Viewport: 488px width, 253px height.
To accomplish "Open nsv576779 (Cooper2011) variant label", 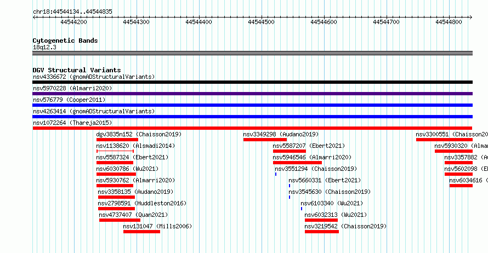I will 69,100.
